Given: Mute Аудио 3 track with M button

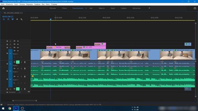Looking at the screenshot, I should tap(18, 76).
